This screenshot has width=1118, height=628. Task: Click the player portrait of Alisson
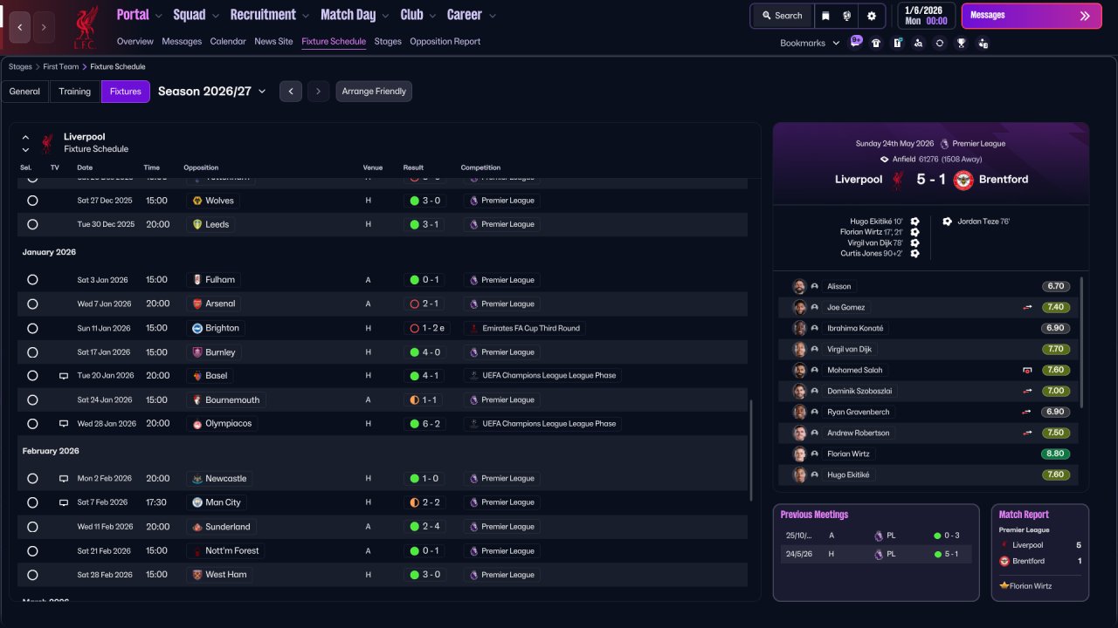pos(799,286)
